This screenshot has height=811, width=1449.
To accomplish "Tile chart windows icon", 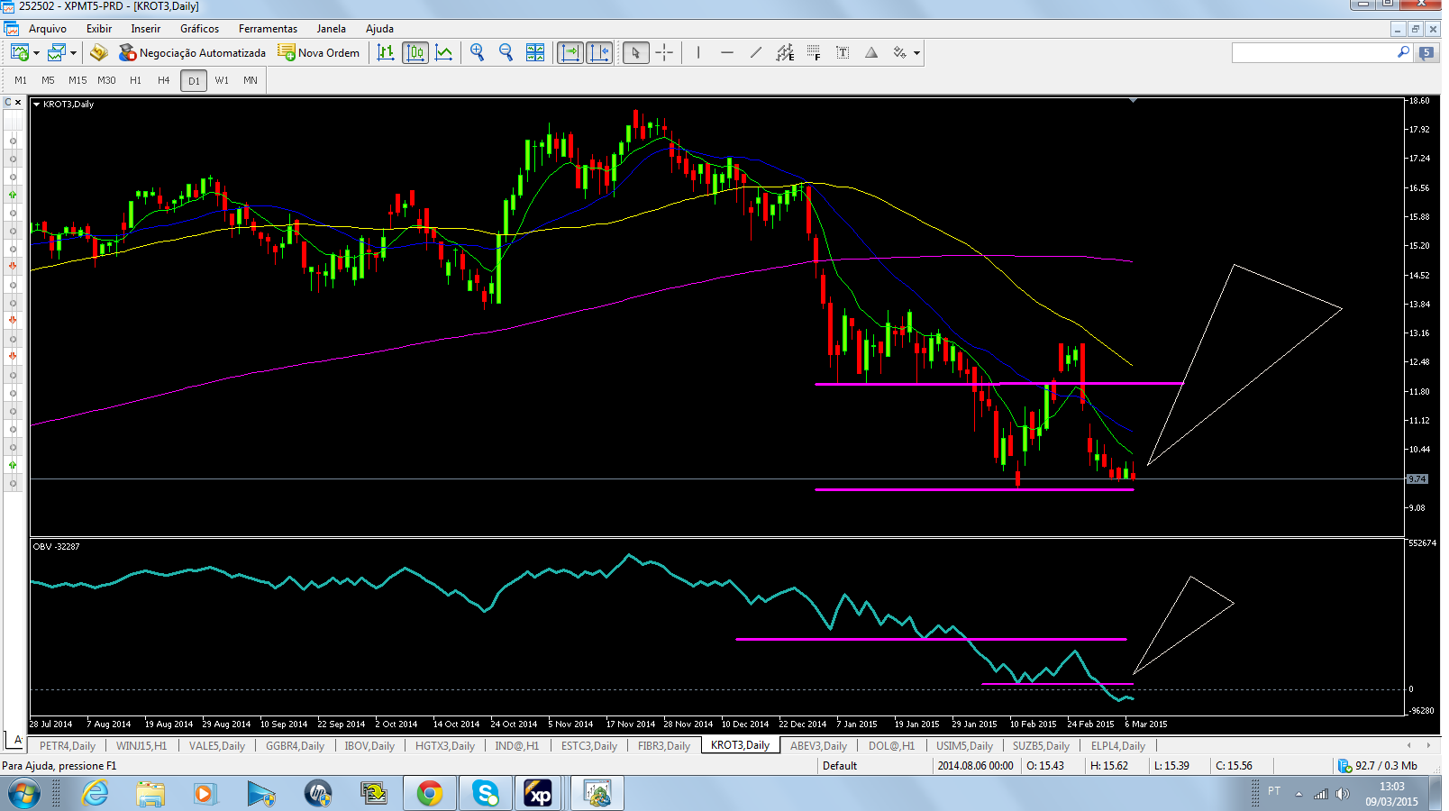I will click(x=535, y=53).
